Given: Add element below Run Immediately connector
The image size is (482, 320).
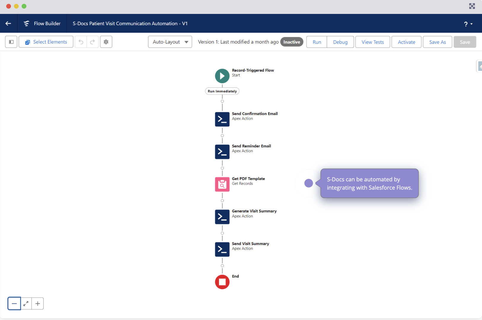Looking at the screenshot, I should pos(222,101).
